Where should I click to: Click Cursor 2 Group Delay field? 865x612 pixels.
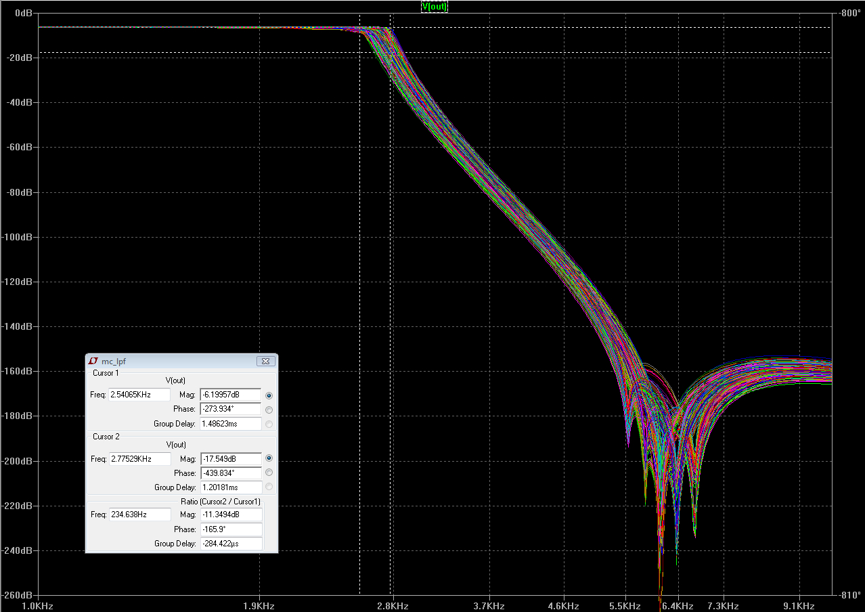point(231,487)
